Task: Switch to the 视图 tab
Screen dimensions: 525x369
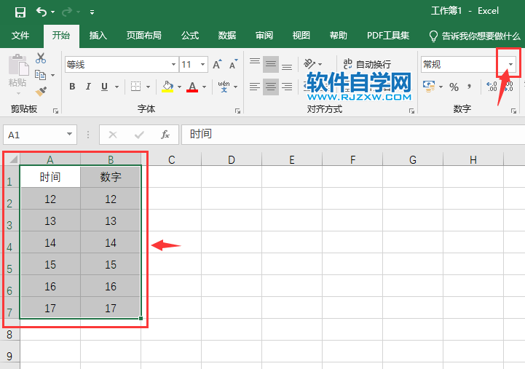Action: [301, 36]
